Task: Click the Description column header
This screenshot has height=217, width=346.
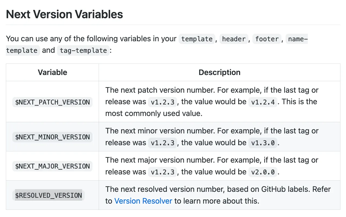Action: 219,72
